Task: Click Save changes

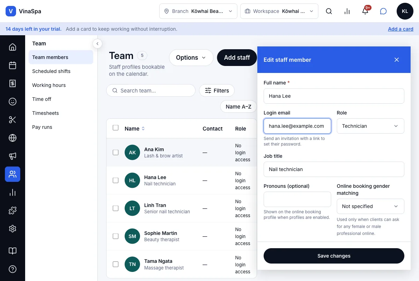Action: [x=334, y=256]
